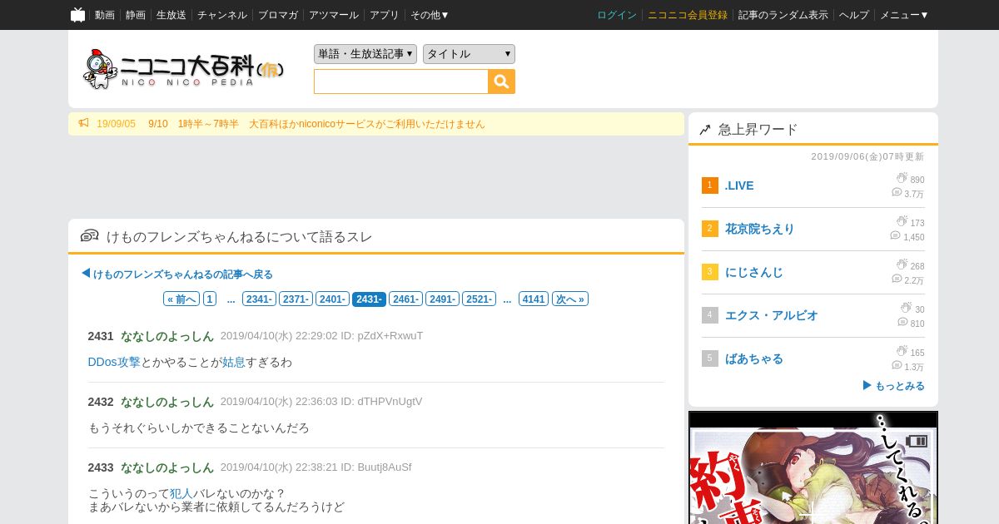Click post number 2432
This screenshot has height=524, width=999.
(101, 402)
